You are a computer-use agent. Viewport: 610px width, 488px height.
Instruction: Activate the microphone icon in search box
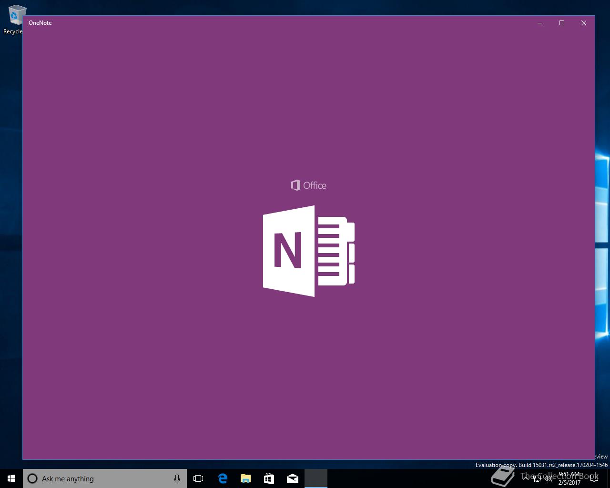point(177,478)
